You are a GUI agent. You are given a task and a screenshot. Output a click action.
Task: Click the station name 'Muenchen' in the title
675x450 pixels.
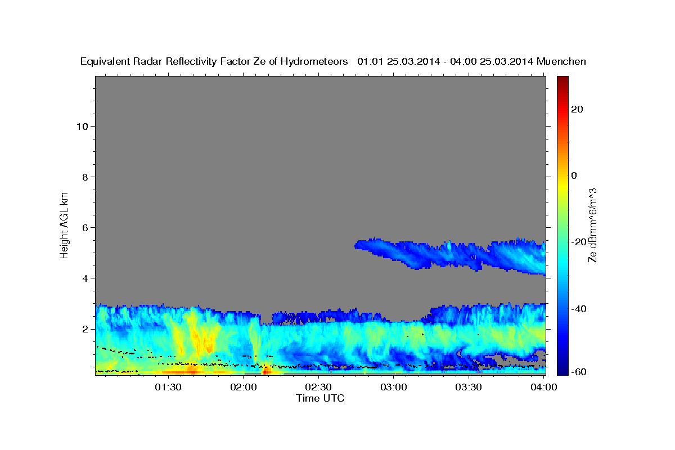[562, 61]
